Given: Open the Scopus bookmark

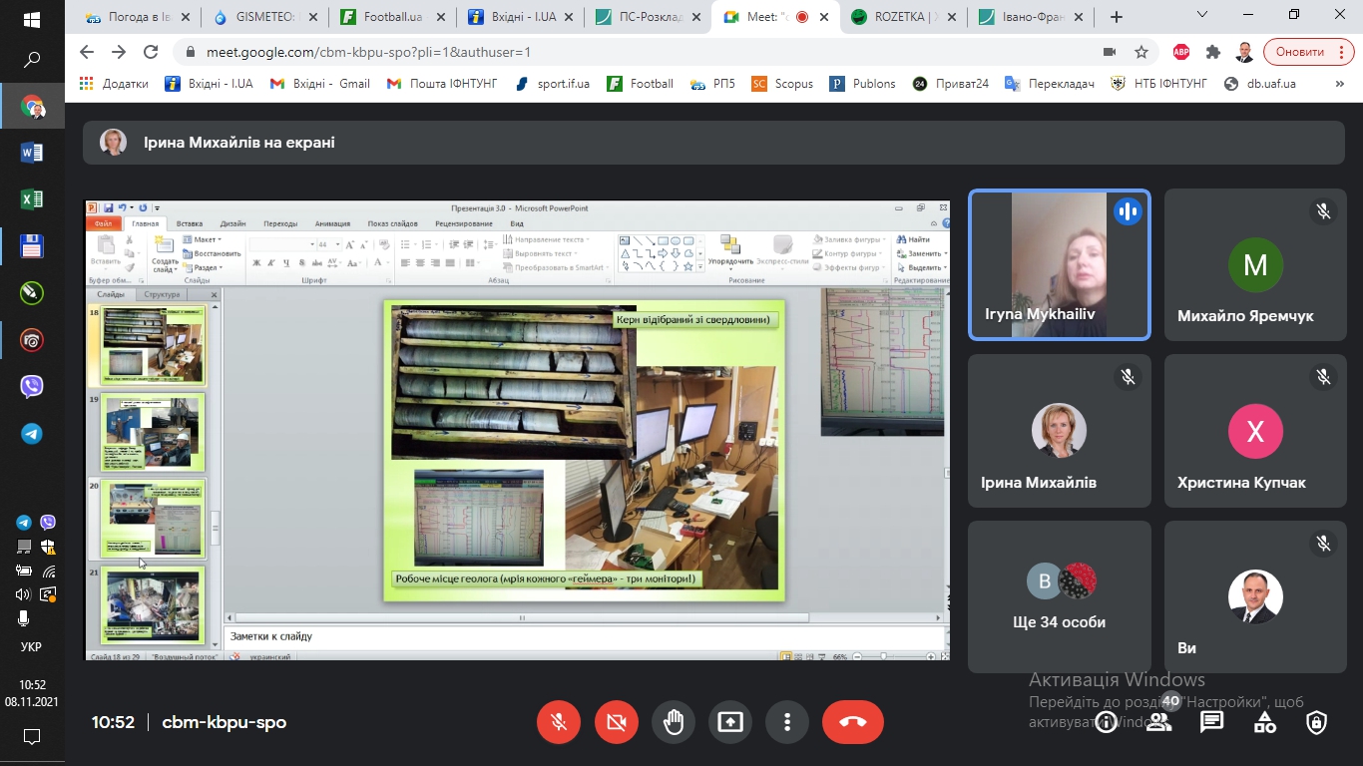Looking at the screenshot, I should pyautogui.click(x=783, y=84).
